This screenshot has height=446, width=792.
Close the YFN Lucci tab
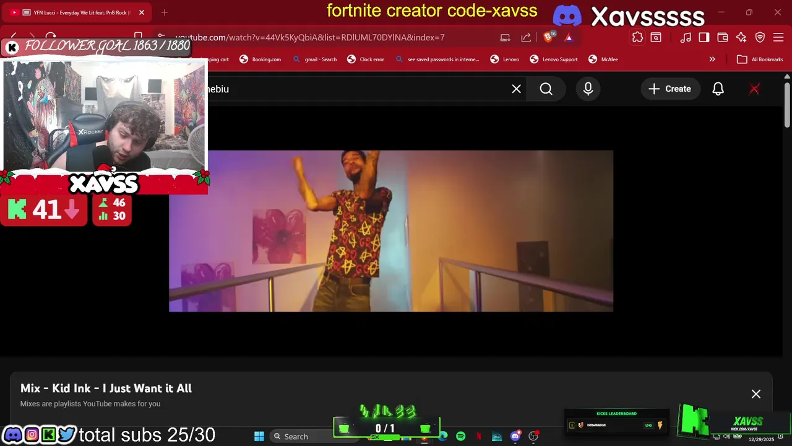(142, 12)
